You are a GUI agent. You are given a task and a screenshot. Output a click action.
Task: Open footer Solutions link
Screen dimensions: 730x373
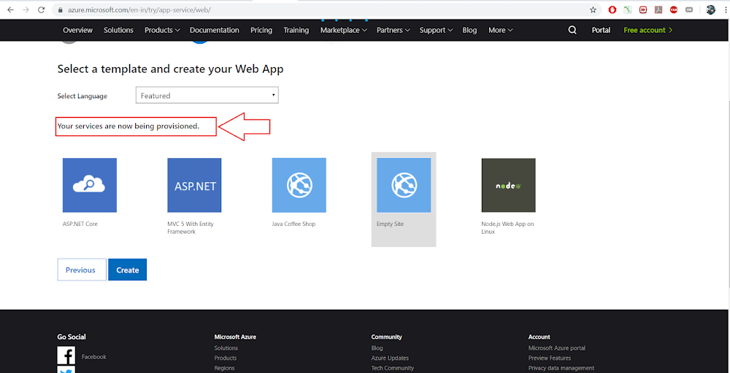[x=226, y=348]
